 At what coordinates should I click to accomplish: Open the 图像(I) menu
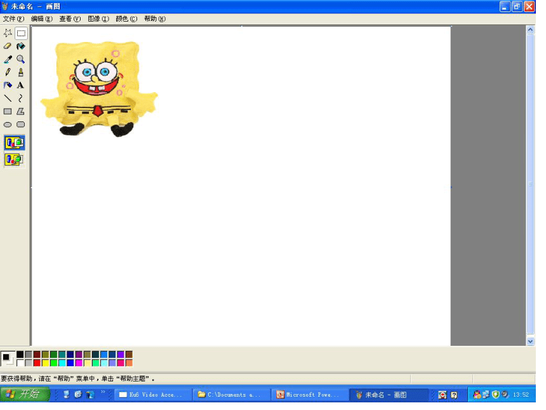[x=98, y=19]
